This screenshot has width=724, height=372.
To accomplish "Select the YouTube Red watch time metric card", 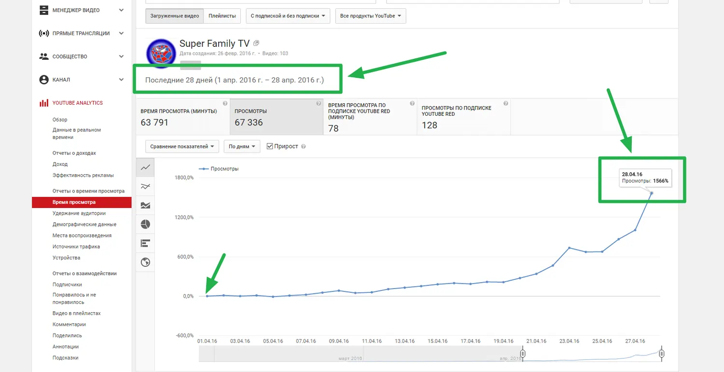I will [370, 117].
